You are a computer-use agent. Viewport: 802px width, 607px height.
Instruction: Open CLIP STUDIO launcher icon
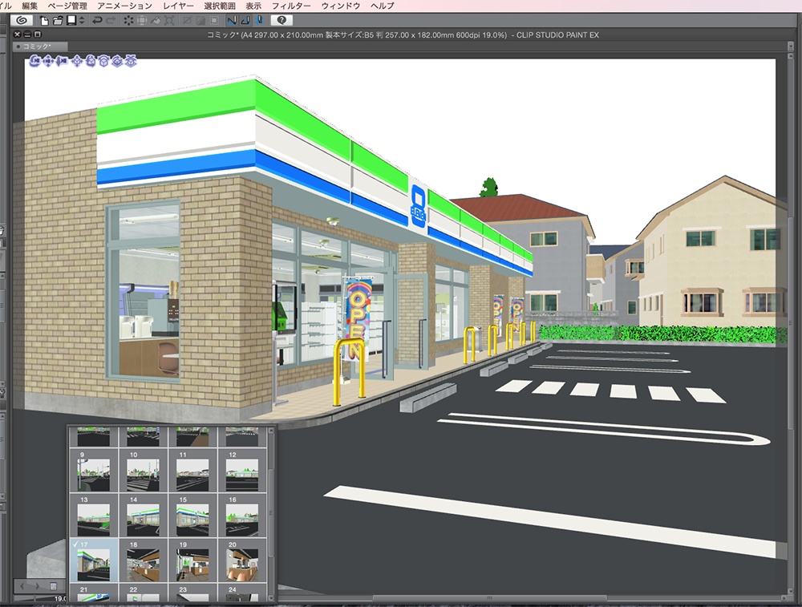[x=22, y=21]
